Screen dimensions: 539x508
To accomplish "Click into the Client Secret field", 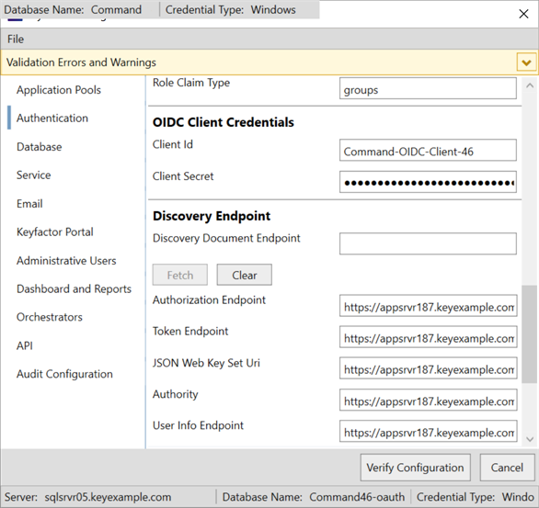I will pos(428,182).
